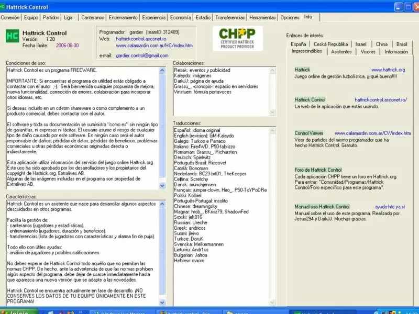This screenshot has height=314, width=419.
Task: Switch to the Experiencia tab
Action: [153, 18]
